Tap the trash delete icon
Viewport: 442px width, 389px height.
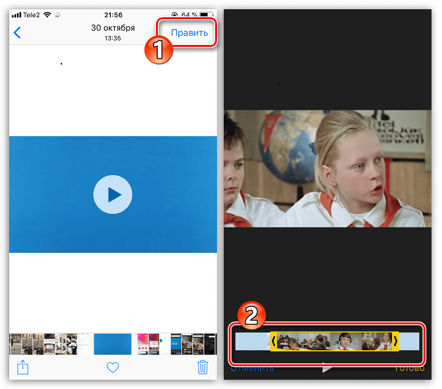point(203,367)
